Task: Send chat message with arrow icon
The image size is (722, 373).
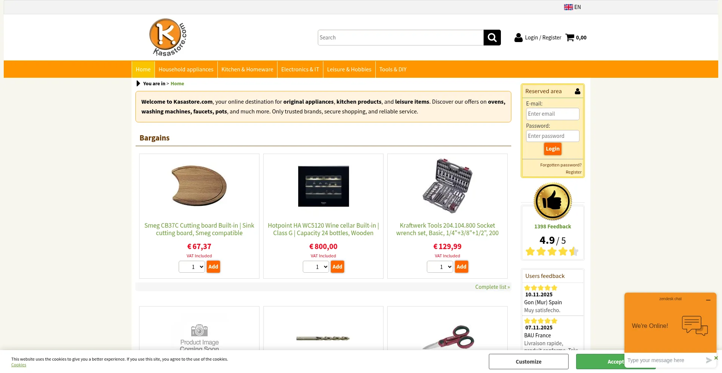Action: (x=708, y=360)
